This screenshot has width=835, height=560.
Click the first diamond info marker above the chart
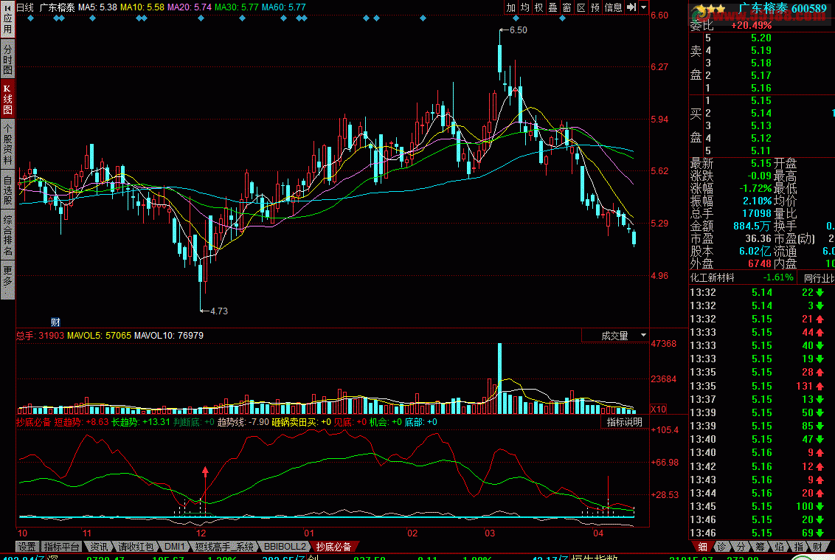30,18
